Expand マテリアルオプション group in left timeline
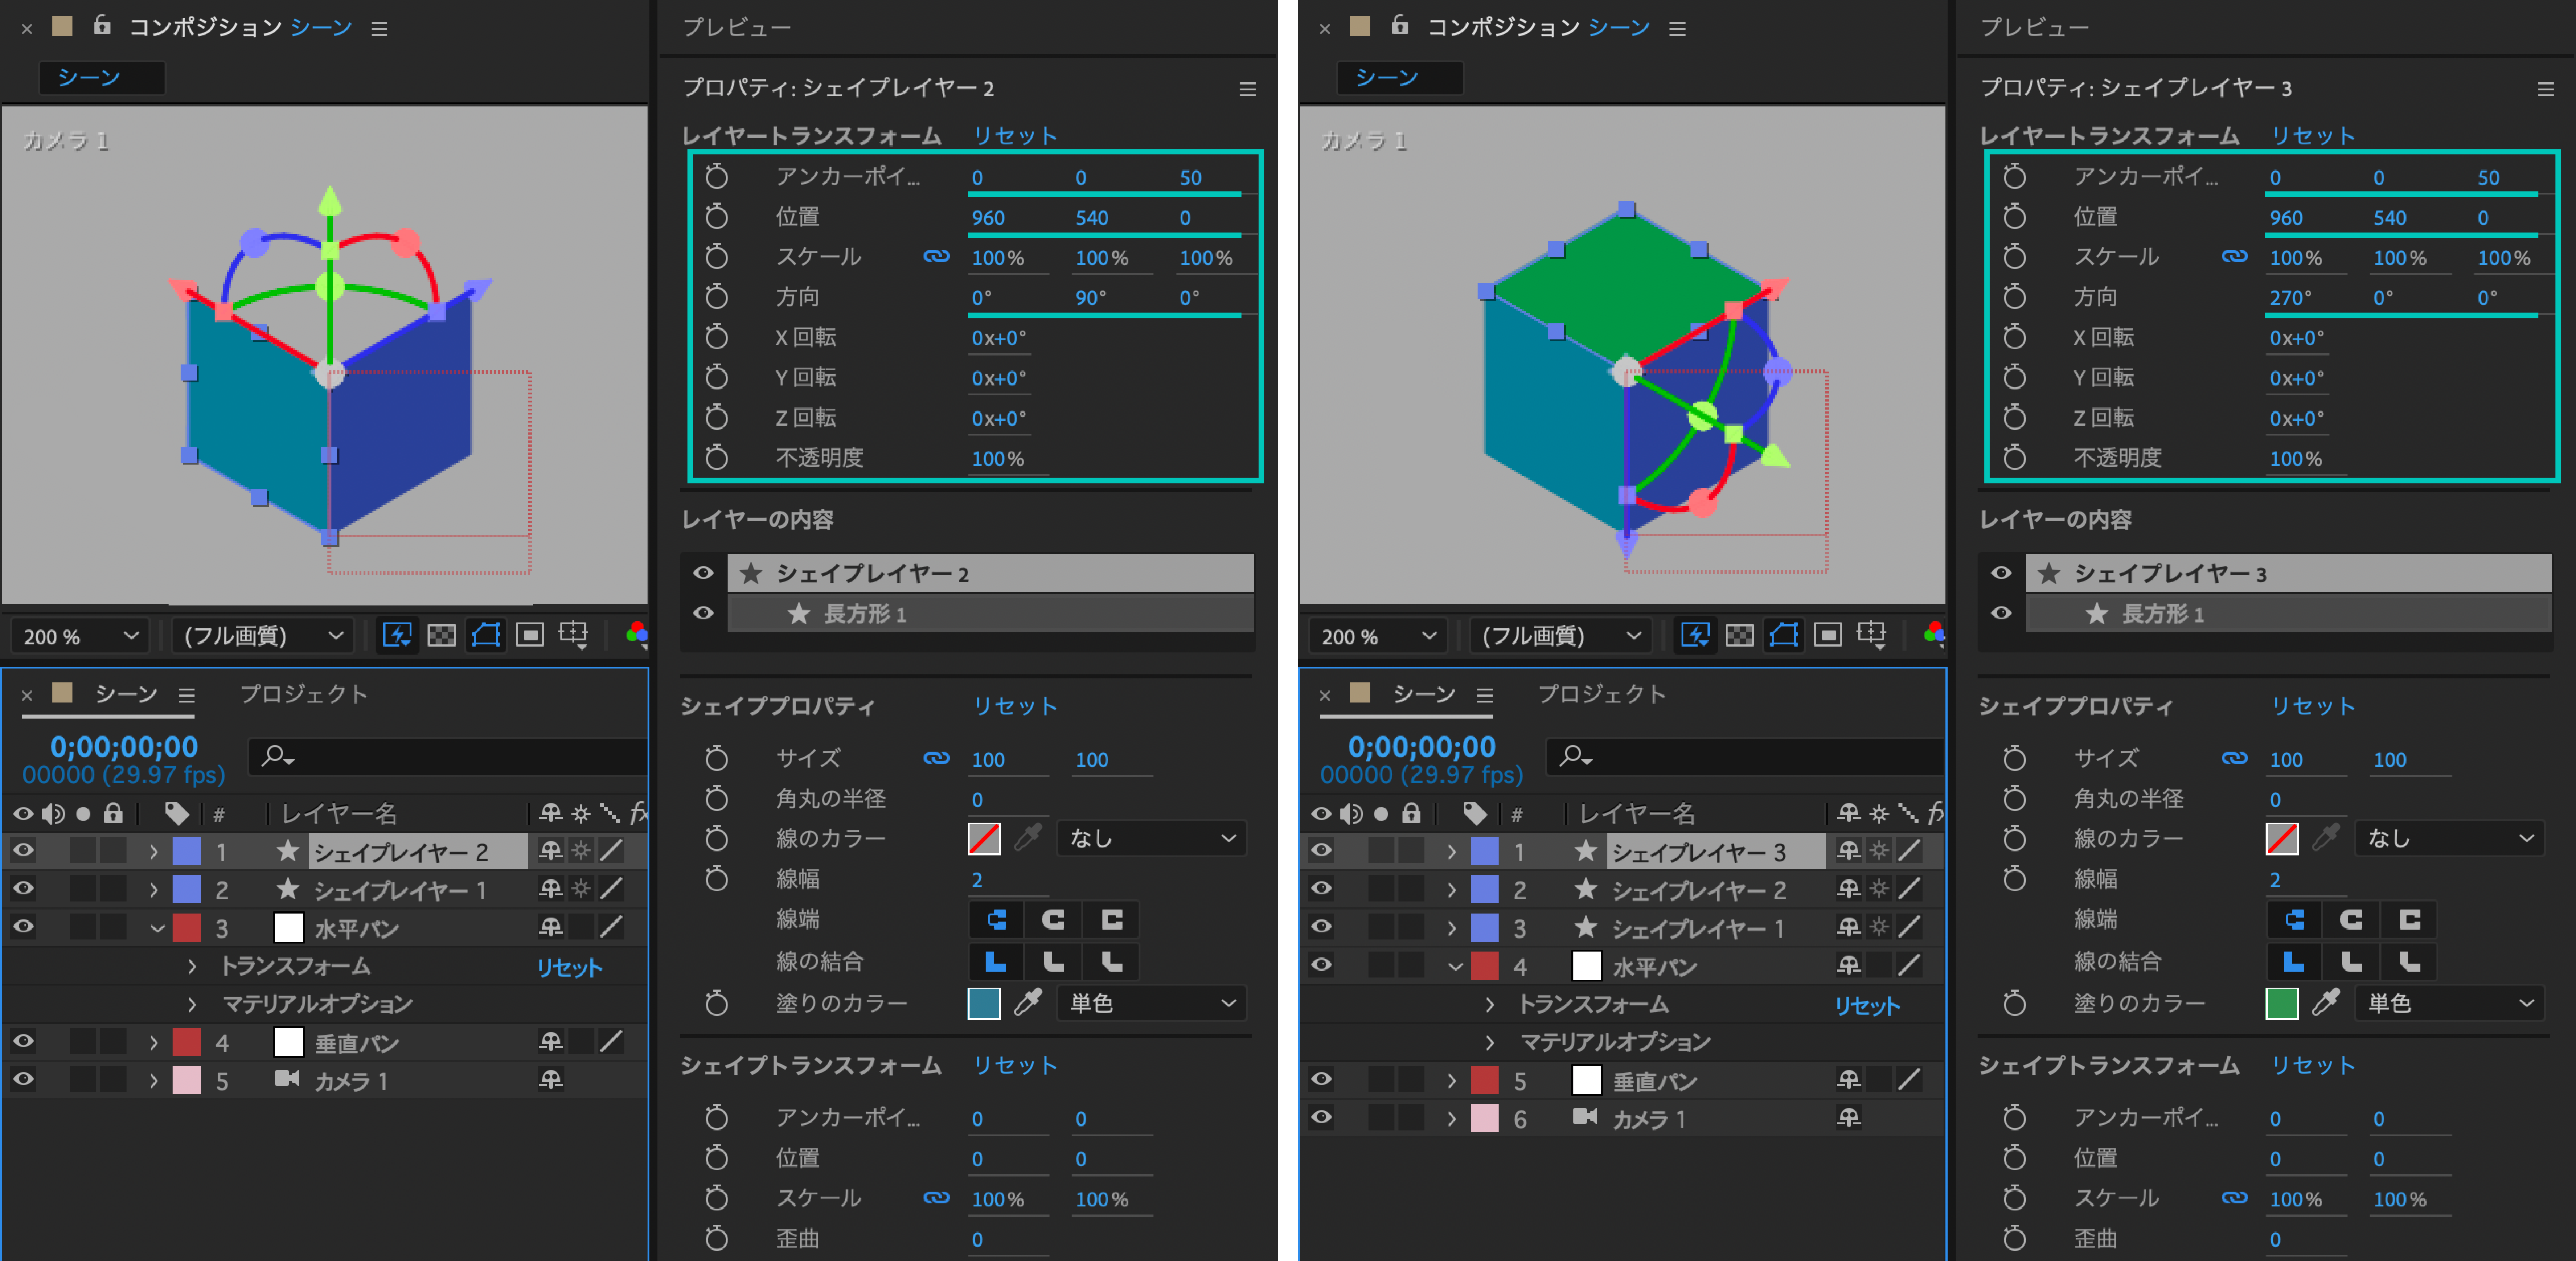 click(x=192, y=1004)
